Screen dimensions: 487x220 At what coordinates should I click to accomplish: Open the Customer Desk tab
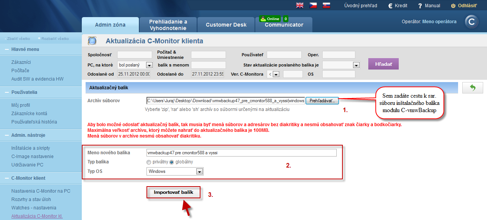click(226, 25)
